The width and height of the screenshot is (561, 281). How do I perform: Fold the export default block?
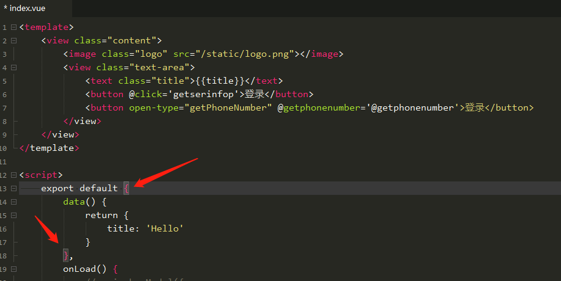coord(13,188)
